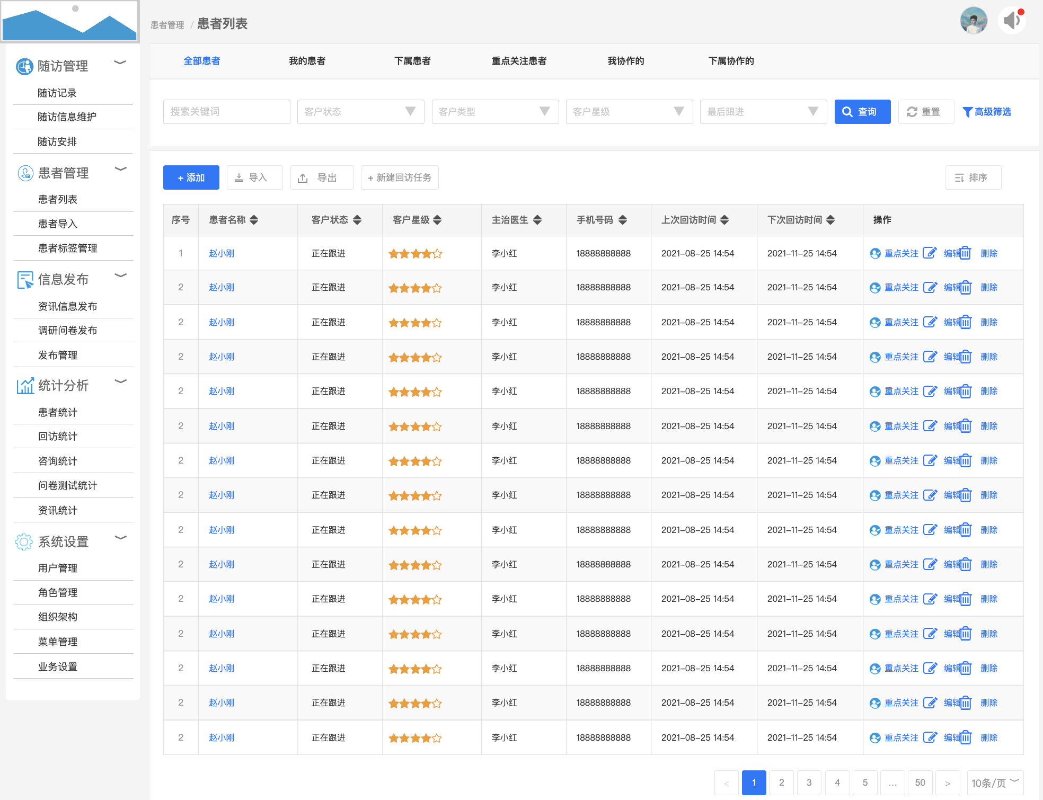Switch to the 下属患者 tab
This screenshot has height=800, width=1043.
(413, 61)
